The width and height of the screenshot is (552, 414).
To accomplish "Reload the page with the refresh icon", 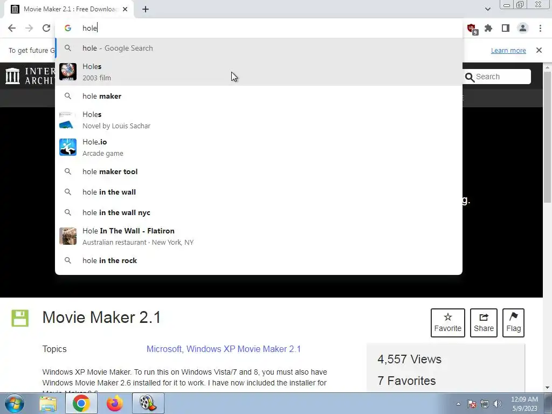I will [46, 28].
